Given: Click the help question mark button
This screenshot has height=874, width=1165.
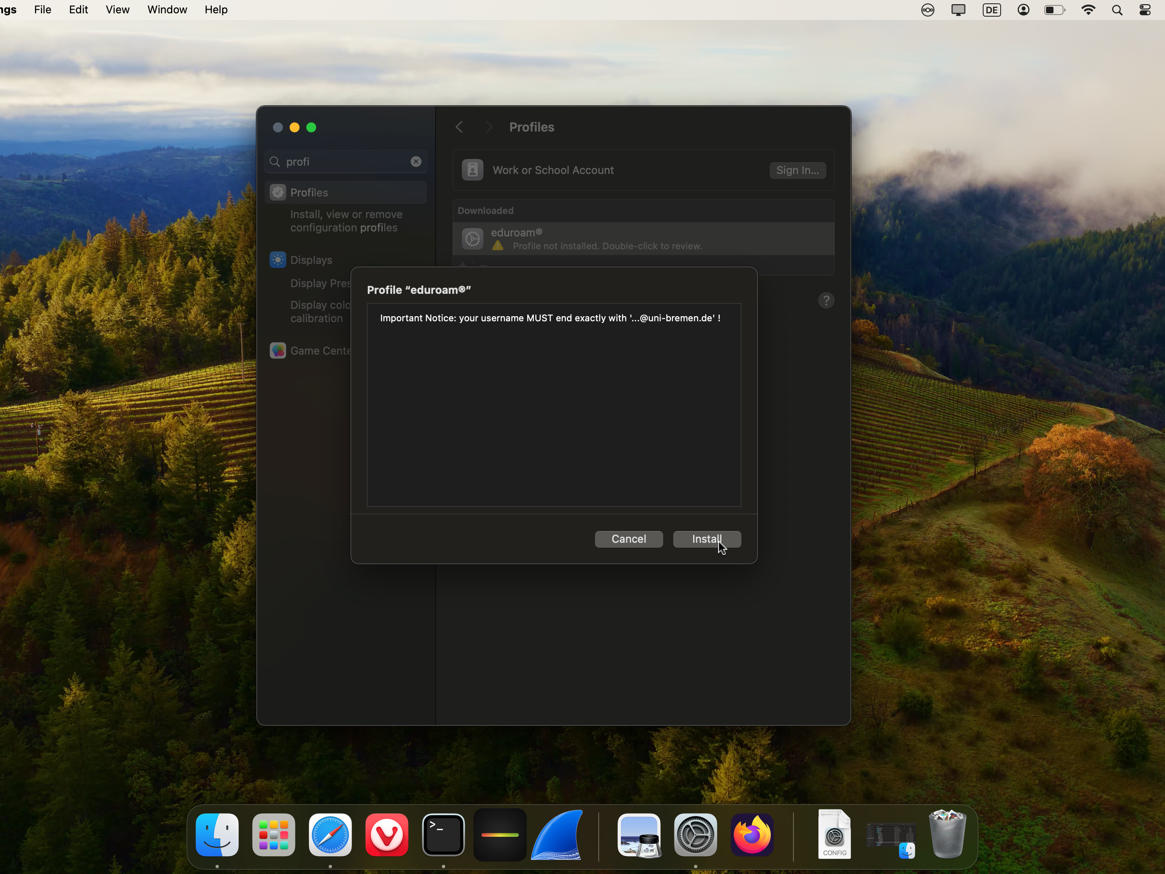Looking at the screenshot, I should click(x=825, y=300).
